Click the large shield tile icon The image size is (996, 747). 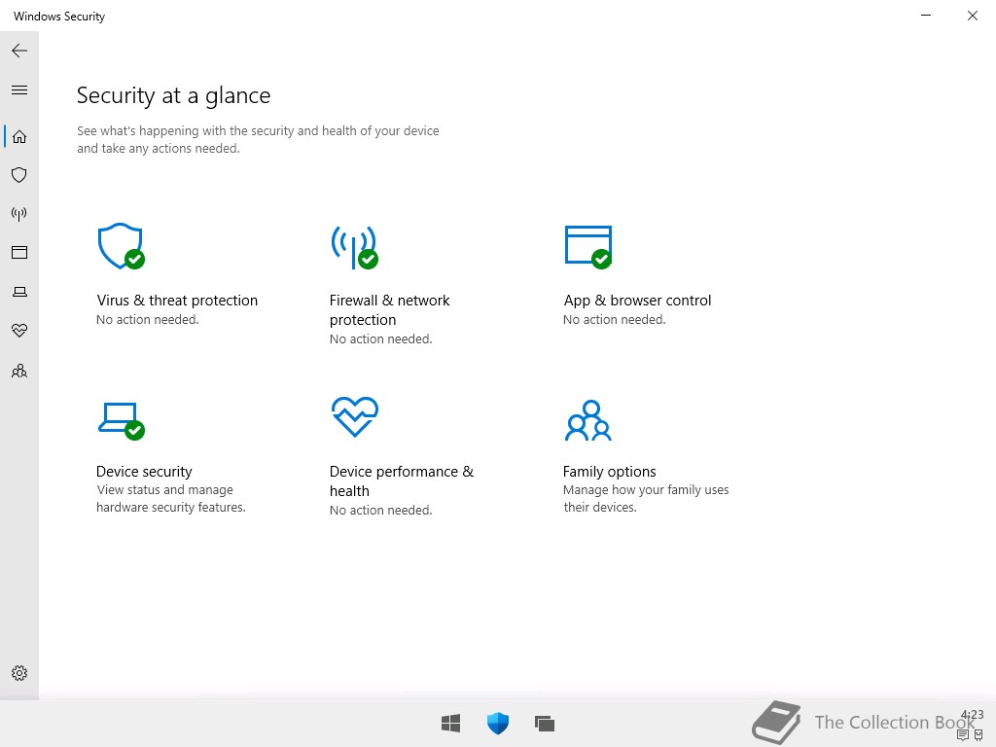tap(121, 246)
